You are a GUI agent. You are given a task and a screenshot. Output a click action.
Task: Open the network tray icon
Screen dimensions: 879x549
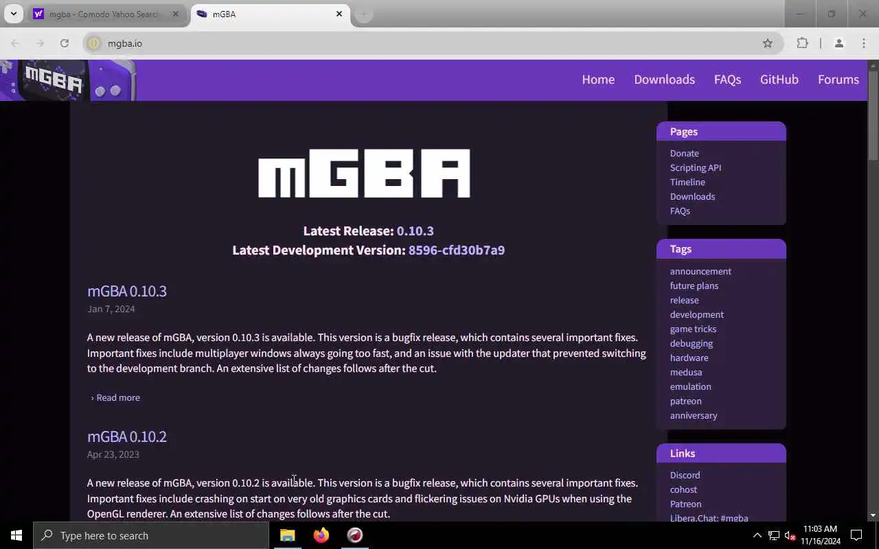(x=773, y=535)
